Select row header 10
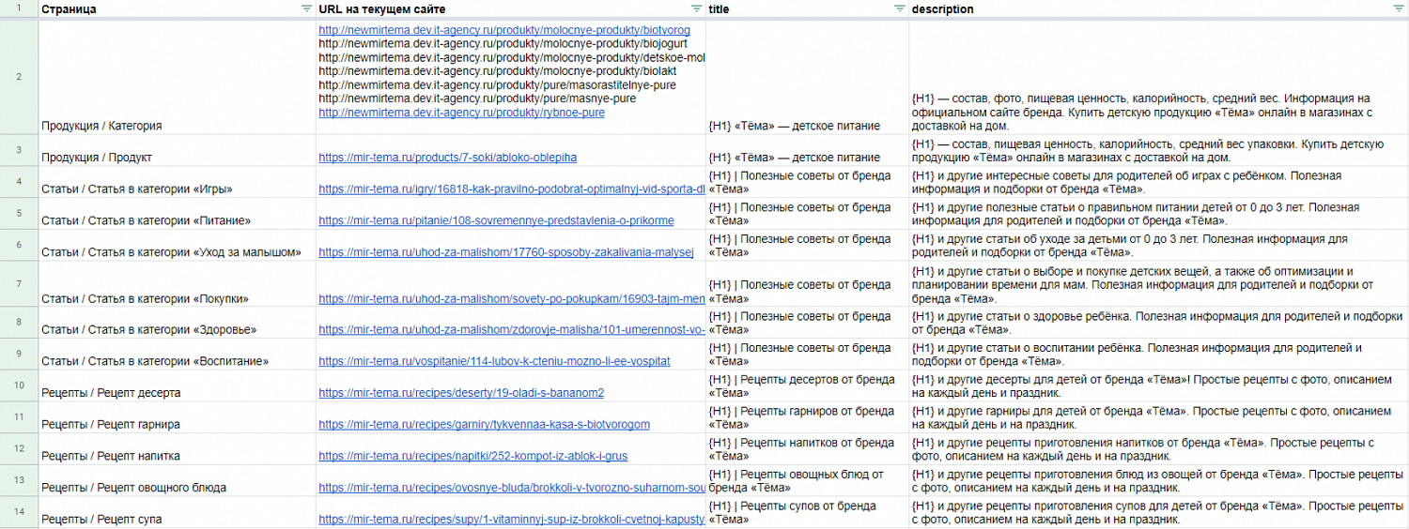Image resolution: width=1409 pixels, height=529 pixels. click(19, 386)
